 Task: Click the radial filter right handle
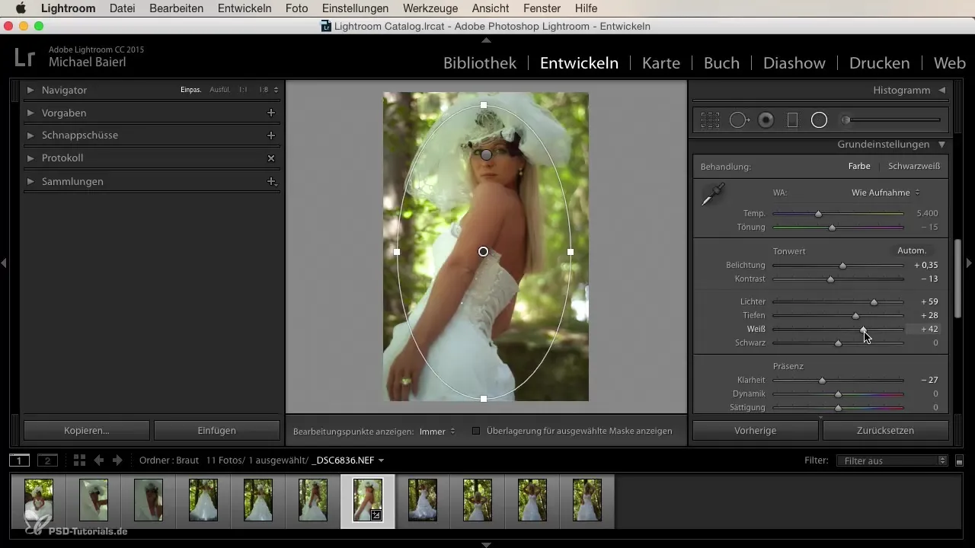571,251
